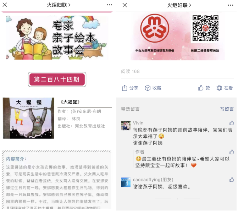Open the 大猩猩 book cover image

pos(28,118)
